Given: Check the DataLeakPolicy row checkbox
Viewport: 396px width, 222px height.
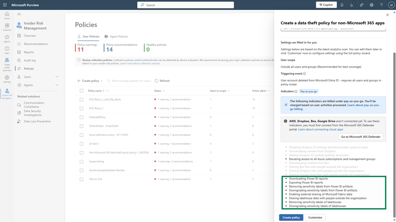Looking at the screenshot, I should [81, 117].
